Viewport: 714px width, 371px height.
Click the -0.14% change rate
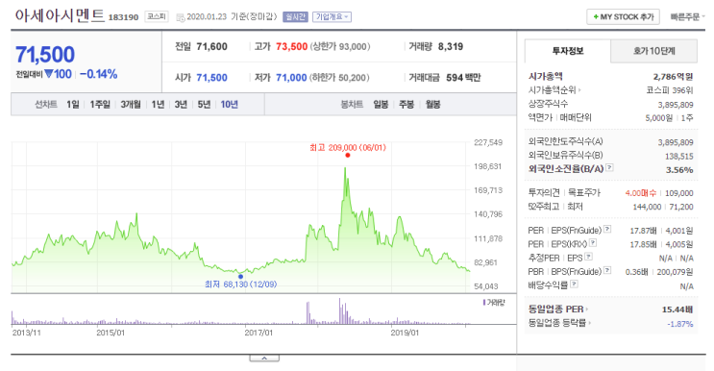click(x=98, y=74)
